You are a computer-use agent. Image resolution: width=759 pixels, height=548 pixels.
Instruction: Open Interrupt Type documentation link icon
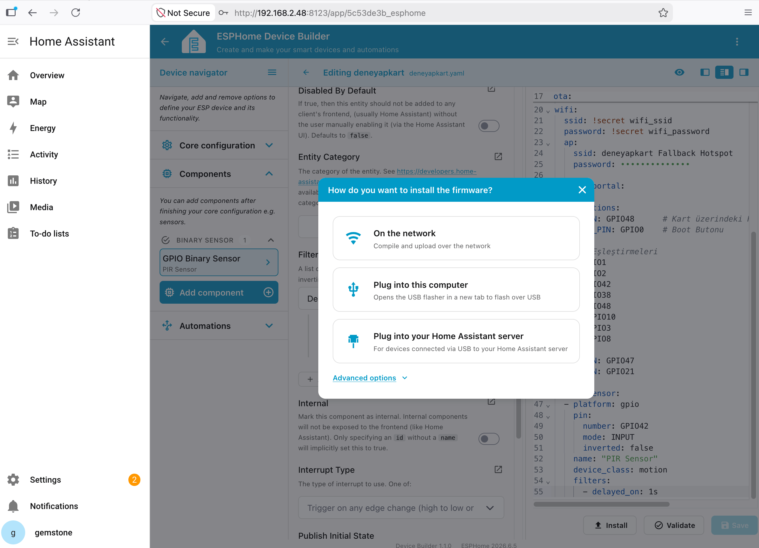(x=498, y=469)
